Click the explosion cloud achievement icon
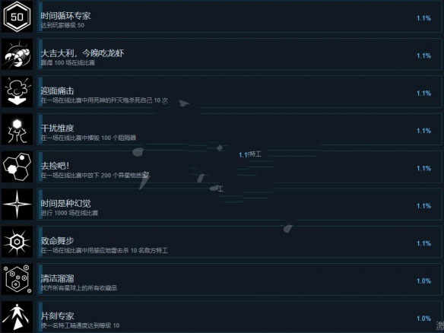Screen dimensions: 444x333 (x=17, y=92)
